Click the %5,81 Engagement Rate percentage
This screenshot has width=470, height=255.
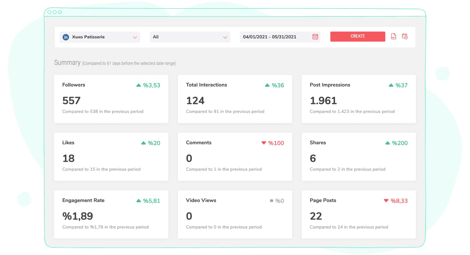click(x=152, y=201)
